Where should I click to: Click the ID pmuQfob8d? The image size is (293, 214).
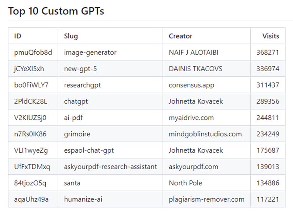point(33,53)
